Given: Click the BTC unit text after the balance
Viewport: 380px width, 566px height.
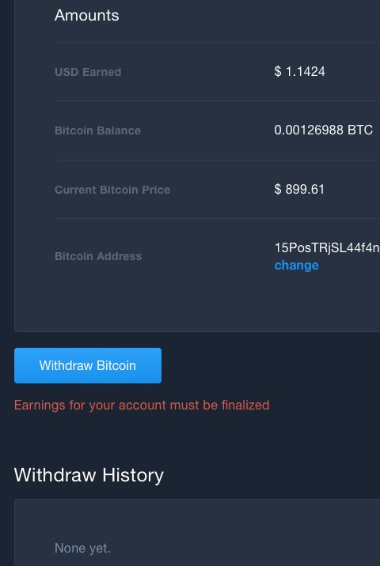Looking at the screenshot, I should click(x=360, y=130).
